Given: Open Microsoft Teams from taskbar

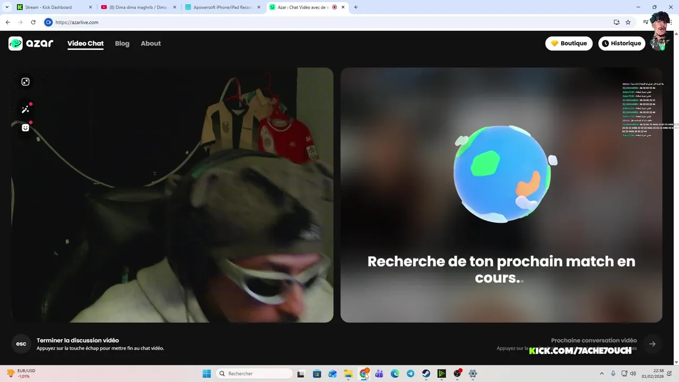Looking at the screenshot, I should coord(379,374).
